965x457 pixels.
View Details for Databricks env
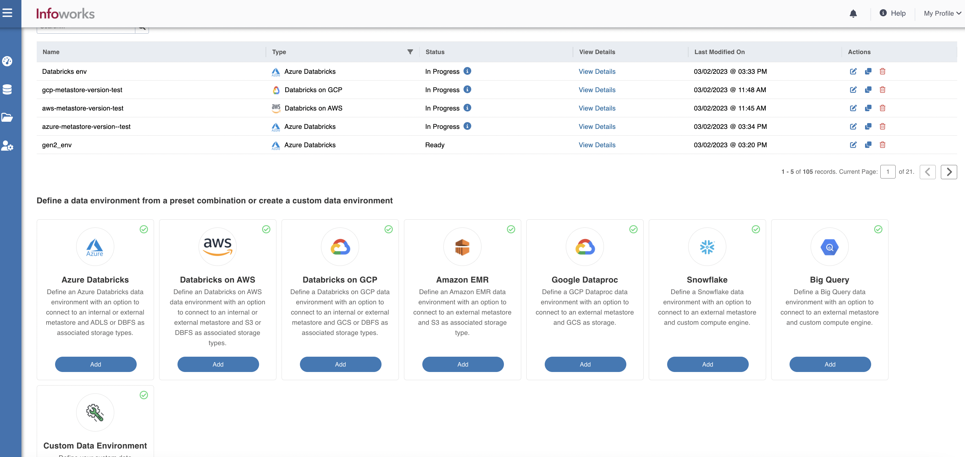click(597, 71)
